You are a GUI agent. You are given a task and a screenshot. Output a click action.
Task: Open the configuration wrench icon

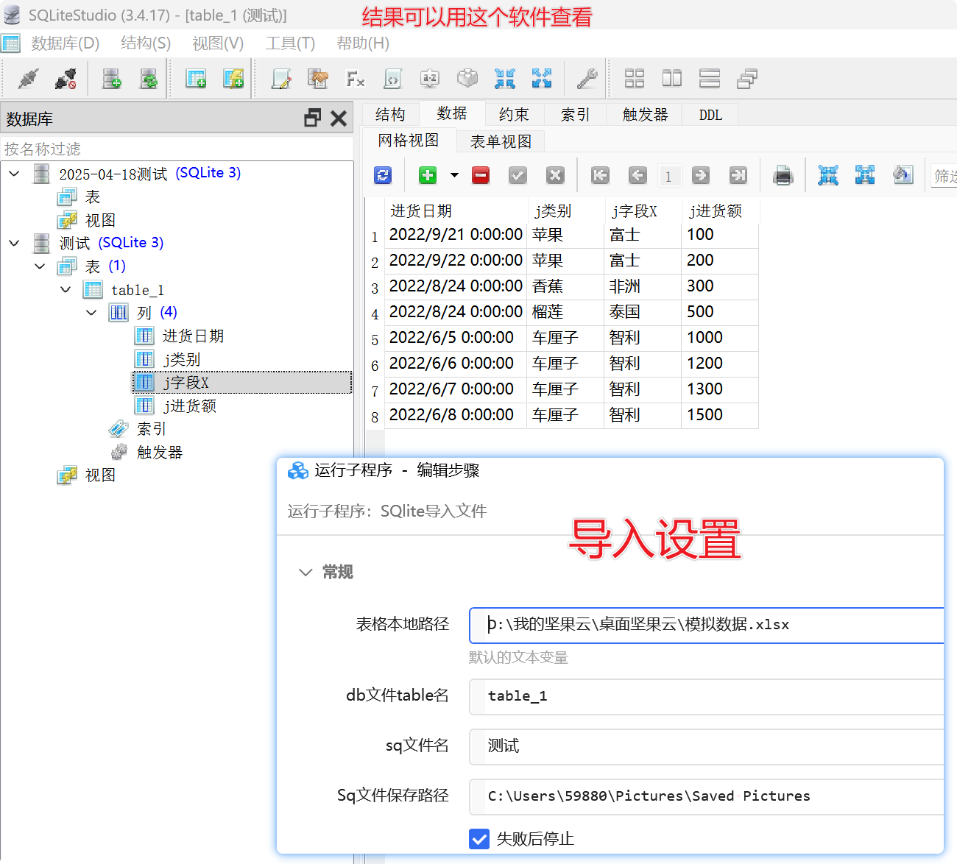click(x=587, y=79)
